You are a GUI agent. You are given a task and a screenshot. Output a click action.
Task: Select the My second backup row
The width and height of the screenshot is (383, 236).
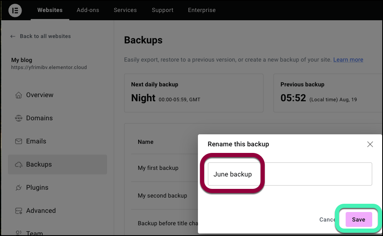coord(164,195)
